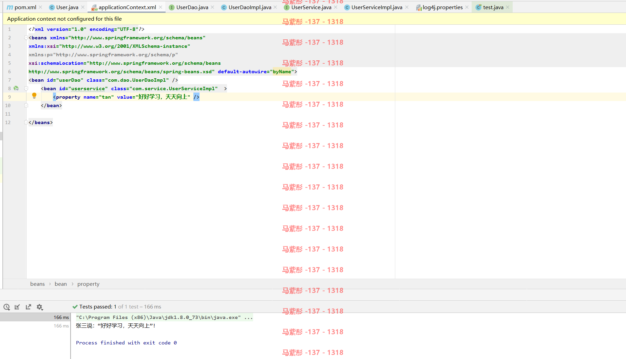Click the xml version declaration on line 1

[x=87, y=29]
